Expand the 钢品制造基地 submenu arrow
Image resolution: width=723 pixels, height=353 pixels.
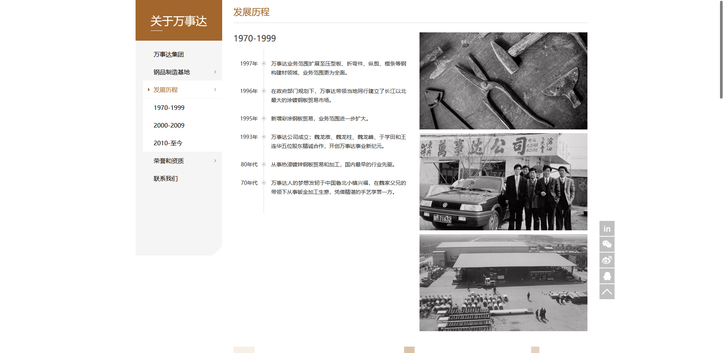click(x=215, y=72)
